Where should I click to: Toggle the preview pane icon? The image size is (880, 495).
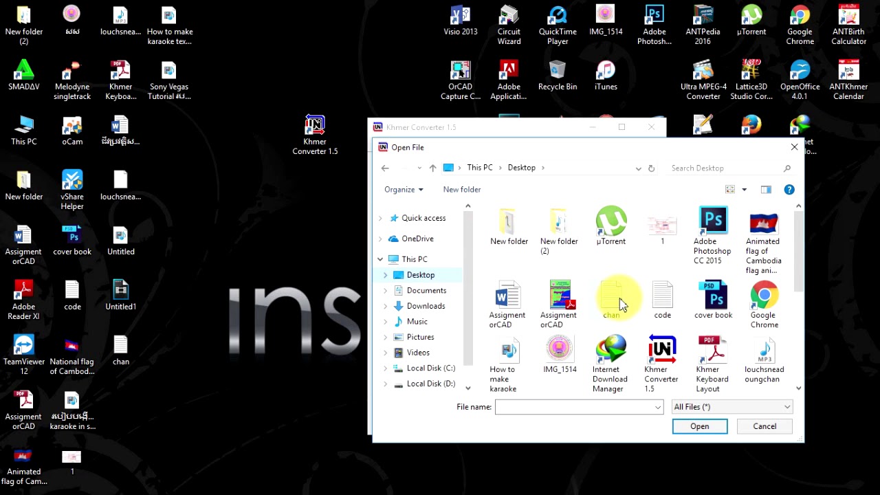click(766, 190)
